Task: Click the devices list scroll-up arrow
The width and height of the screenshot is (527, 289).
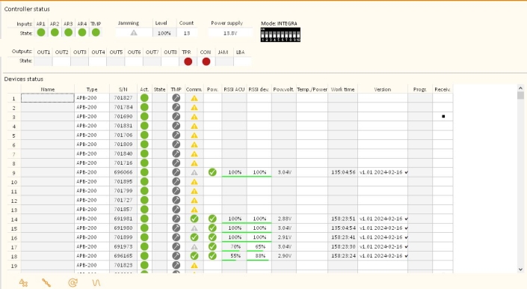Action: pos(520,88)
